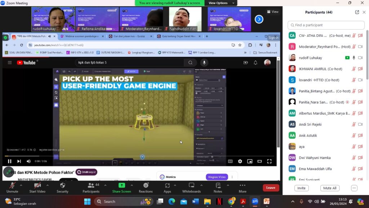Click the YouTube logo
The image size is (369, 208).
26,62
